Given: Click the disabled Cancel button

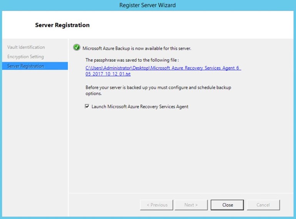Looking at the screenshot, I should [263, 205].
